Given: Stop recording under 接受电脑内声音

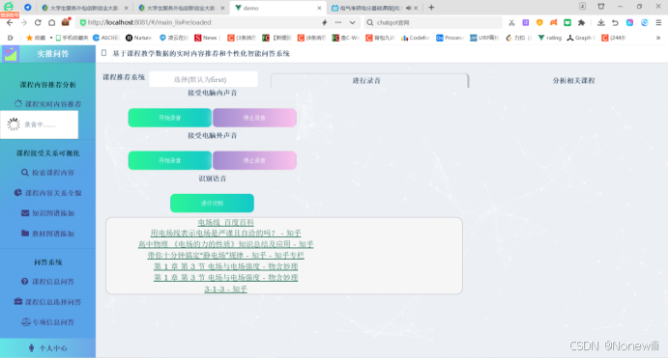Looking at the screenshot, I should click(x=254, y=118).
